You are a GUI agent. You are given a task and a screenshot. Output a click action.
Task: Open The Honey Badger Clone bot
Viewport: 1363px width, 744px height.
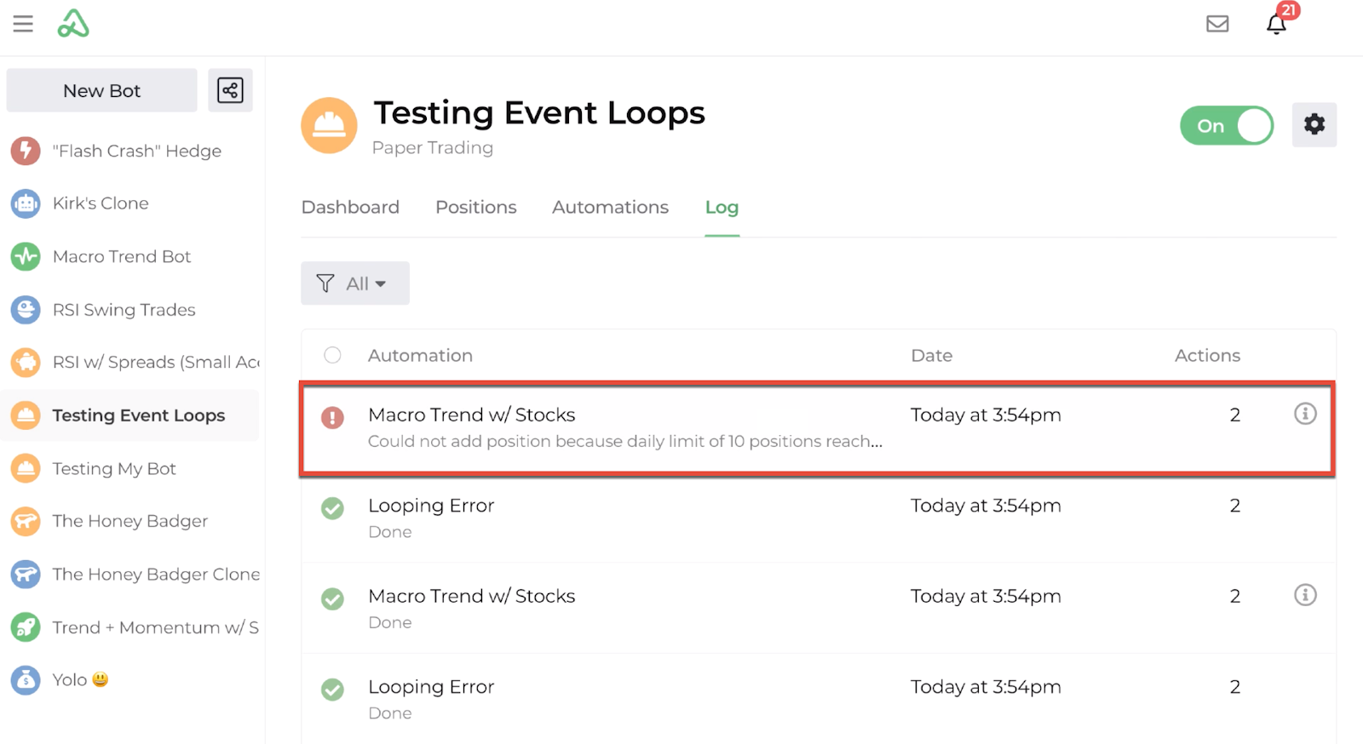point(156,575)
